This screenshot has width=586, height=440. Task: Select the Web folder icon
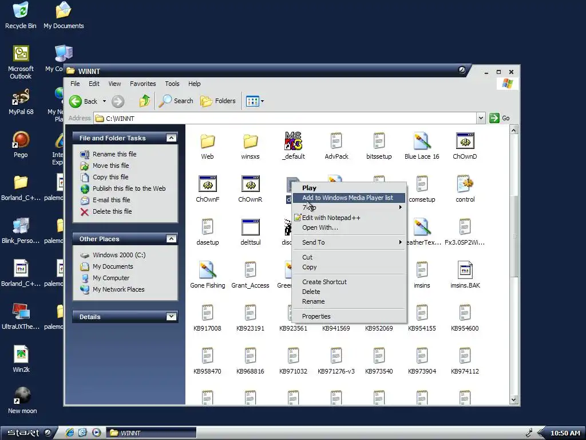[x=207, y=142]
